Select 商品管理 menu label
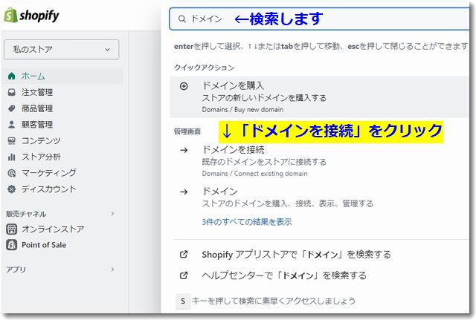 click(37, 108)
